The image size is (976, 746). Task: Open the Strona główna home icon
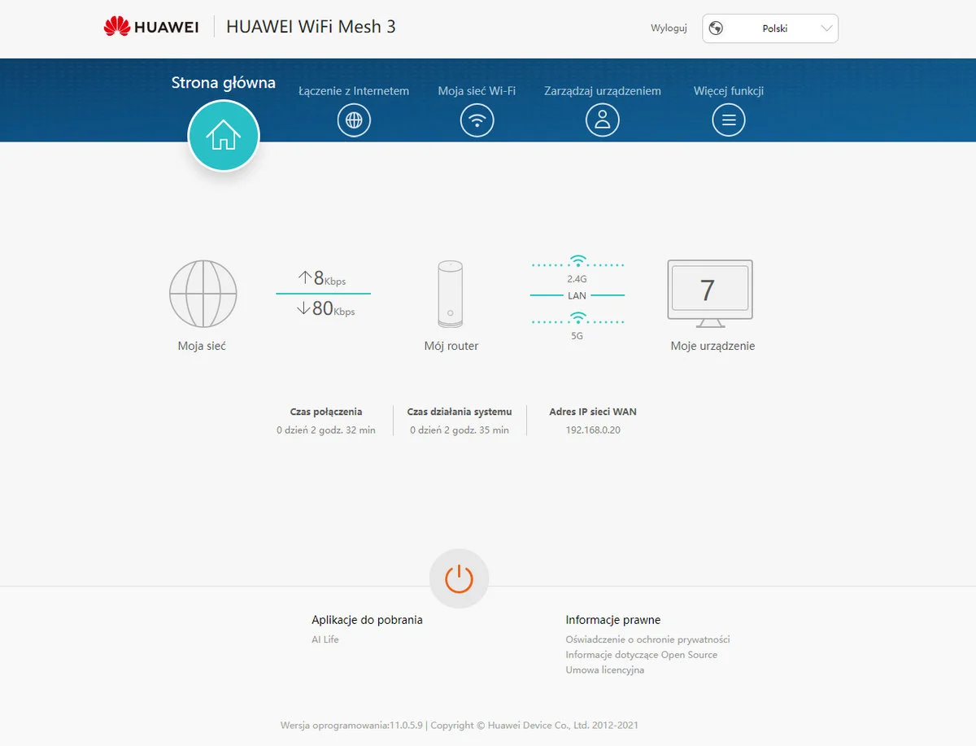point(224,136)
